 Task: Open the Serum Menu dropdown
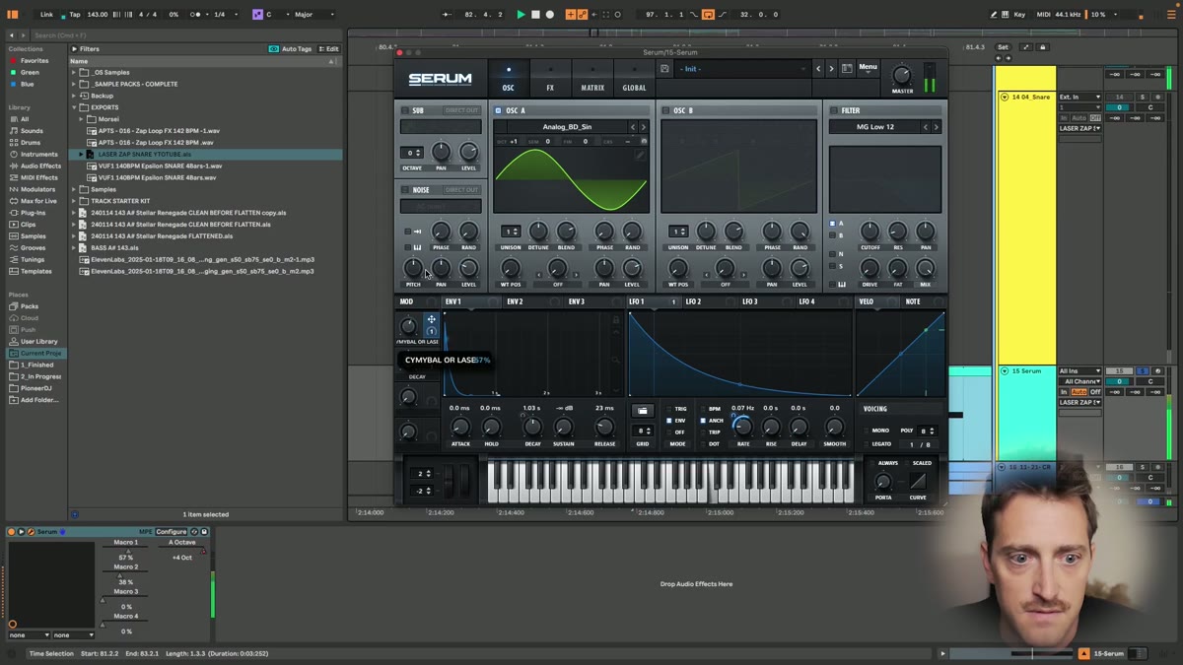(868, 69)
